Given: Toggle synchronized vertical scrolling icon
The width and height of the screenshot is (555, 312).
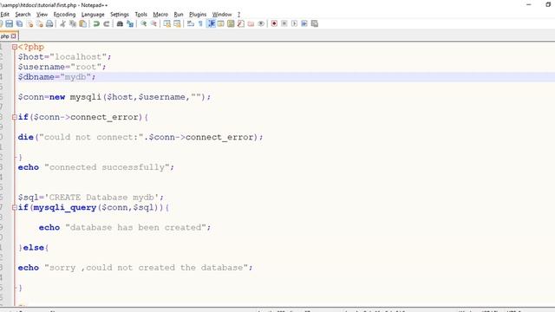Looking at the screenshot, I should tap(167, 23).
